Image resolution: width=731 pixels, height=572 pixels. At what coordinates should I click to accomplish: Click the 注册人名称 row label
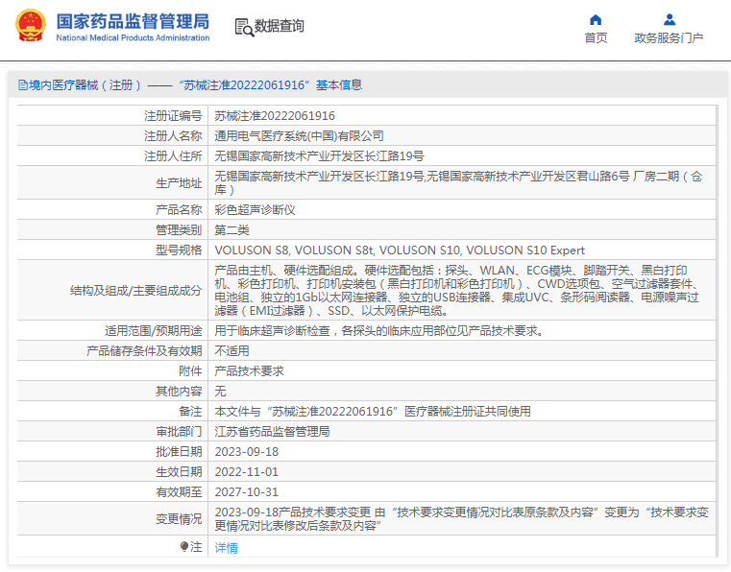point(173,135)
